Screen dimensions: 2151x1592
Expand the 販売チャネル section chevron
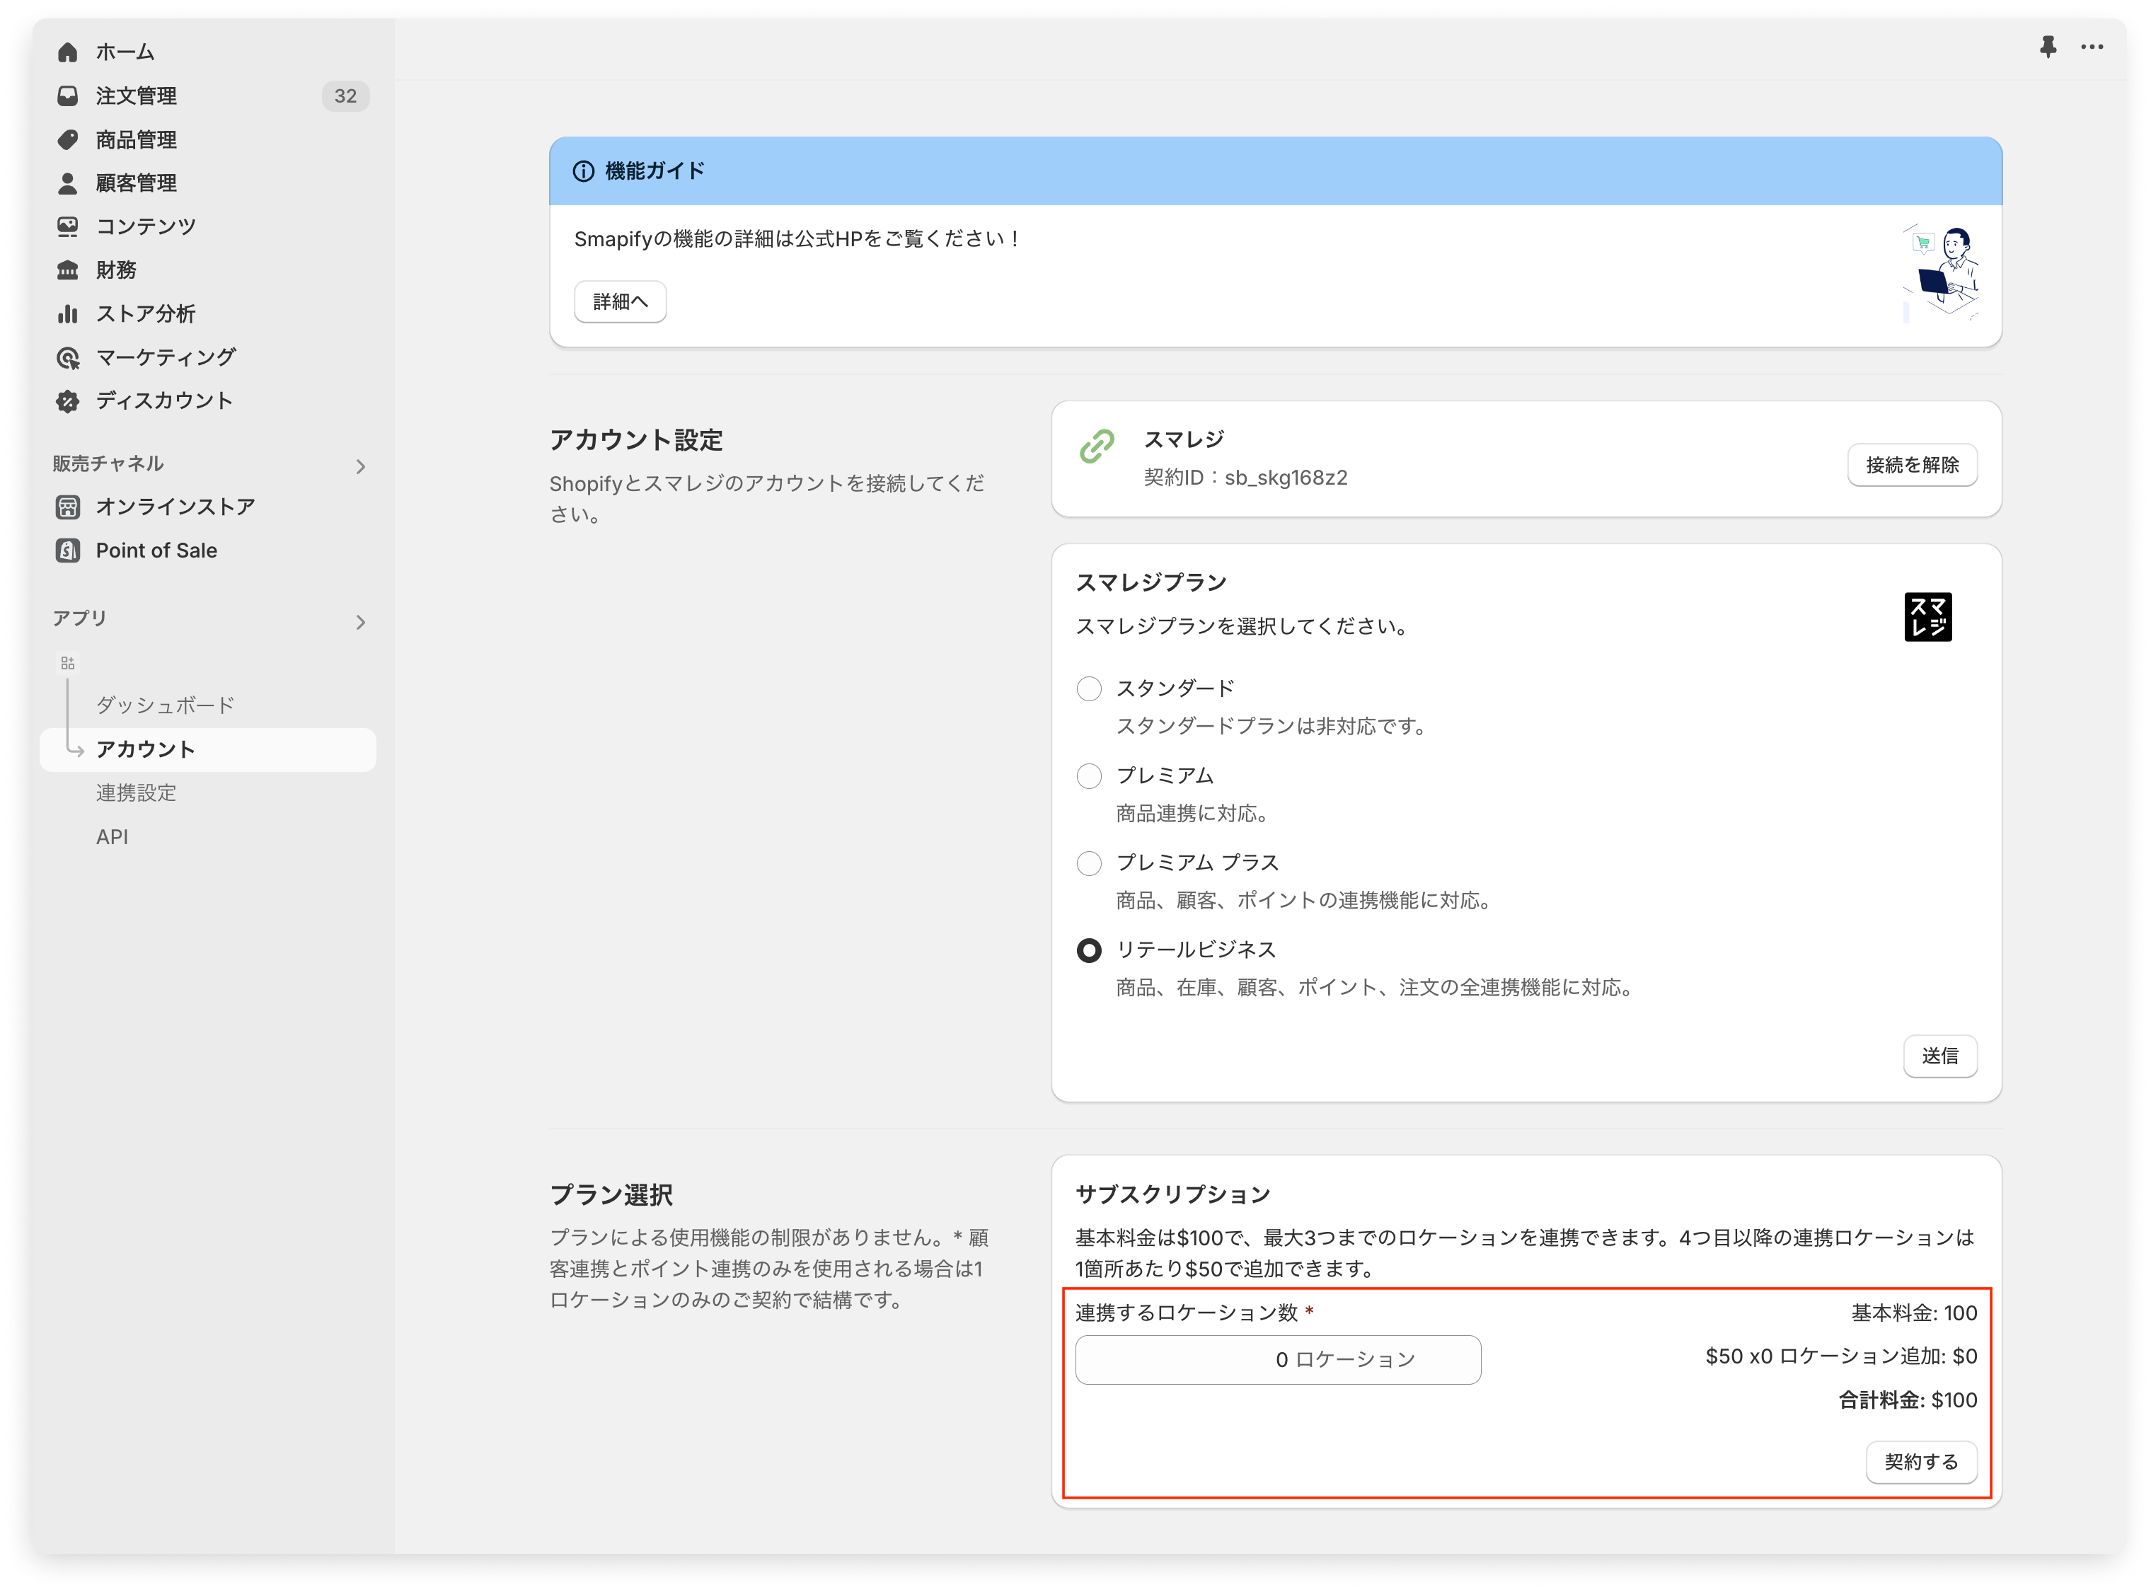(x=360, y=466)
